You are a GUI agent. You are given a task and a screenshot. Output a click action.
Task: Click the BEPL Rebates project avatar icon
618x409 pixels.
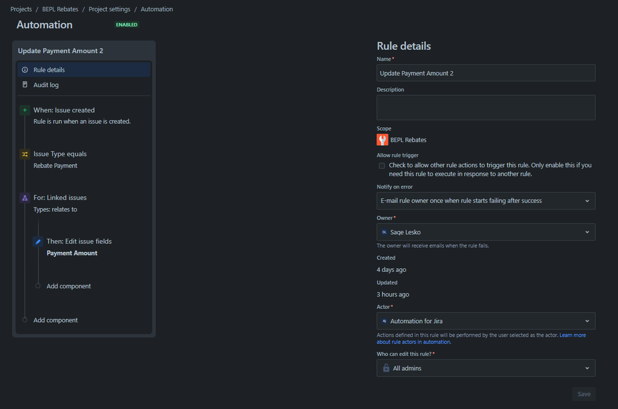tap(382, 140)
